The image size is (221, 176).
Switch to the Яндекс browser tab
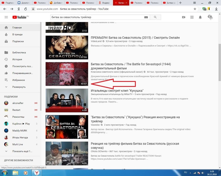click(106, 3)
